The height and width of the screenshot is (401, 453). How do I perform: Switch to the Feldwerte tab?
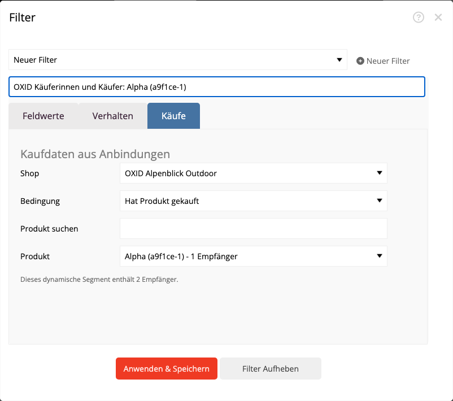point(43,116)
